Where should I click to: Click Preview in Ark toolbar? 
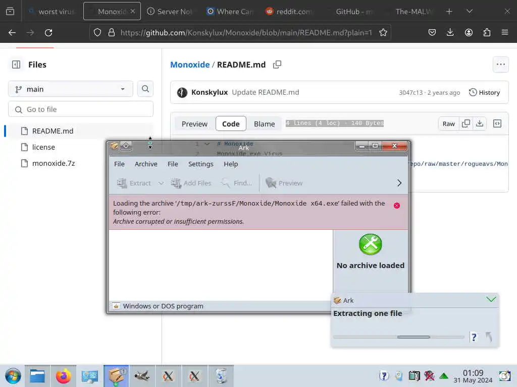[x=284, y=183]
